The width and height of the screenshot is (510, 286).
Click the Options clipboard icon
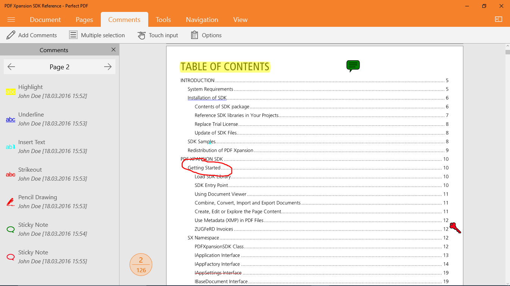(x=195, y=35)
